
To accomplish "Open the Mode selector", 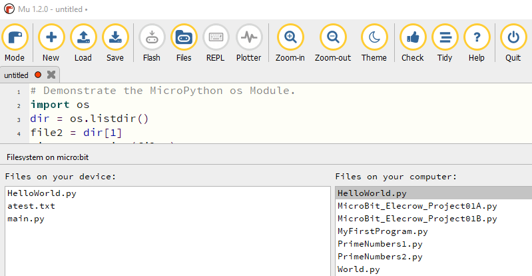I will coord(15,43).
